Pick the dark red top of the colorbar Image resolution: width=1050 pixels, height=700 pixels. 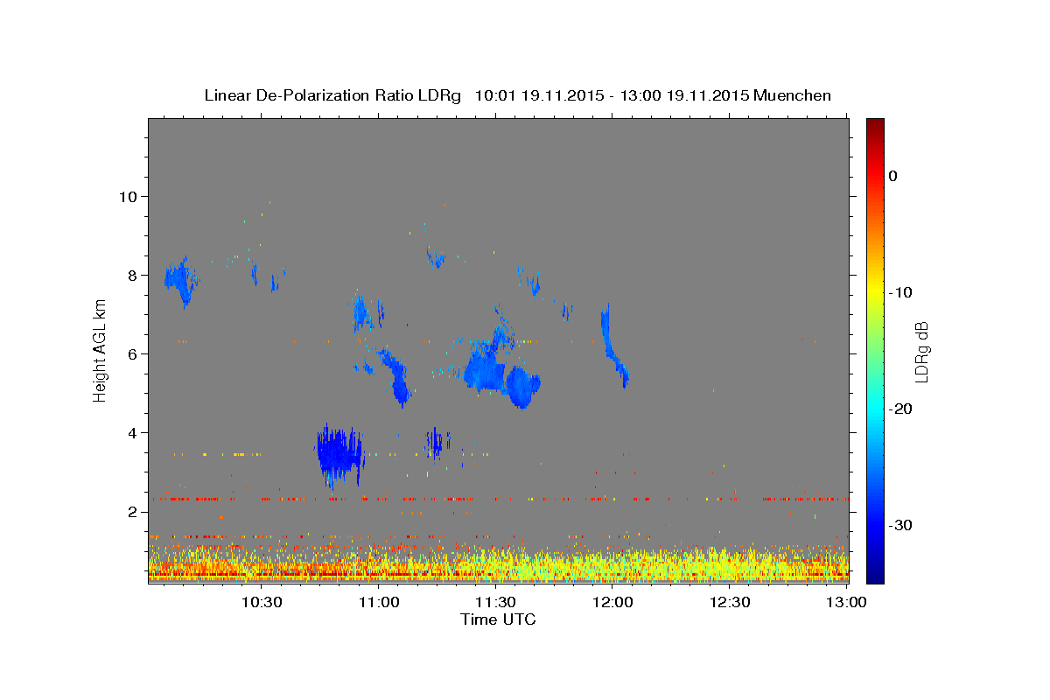[x=875, y=125]
